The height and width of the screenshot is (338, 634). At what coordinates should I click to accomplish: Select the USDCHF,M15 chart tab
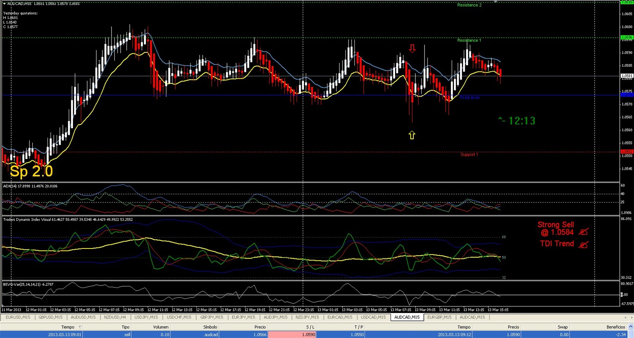coord(179,317)
